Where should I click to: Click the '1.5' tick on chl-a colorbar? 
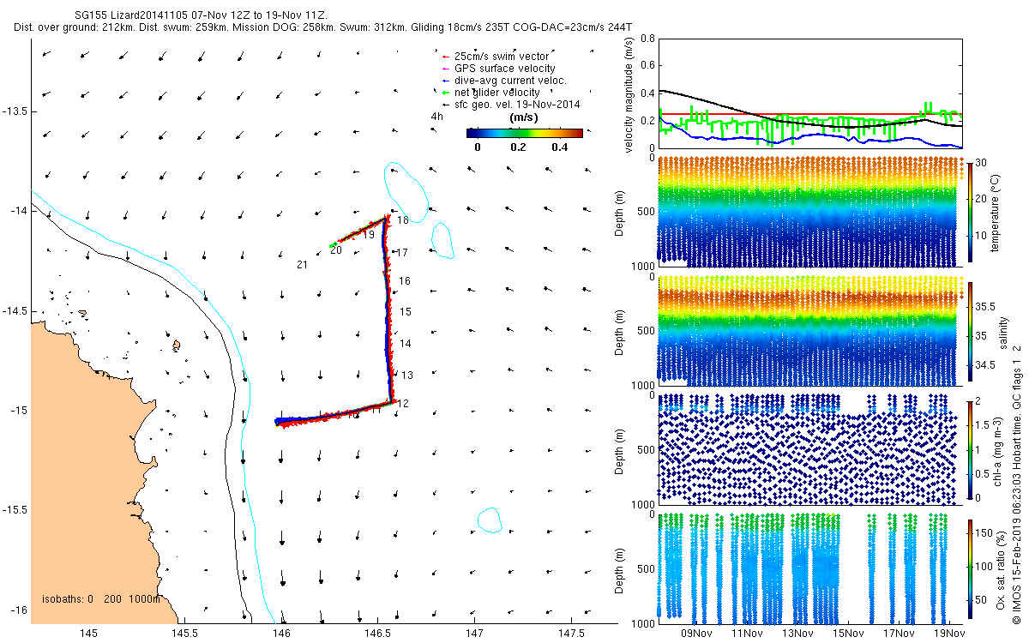tap(983, 425)
